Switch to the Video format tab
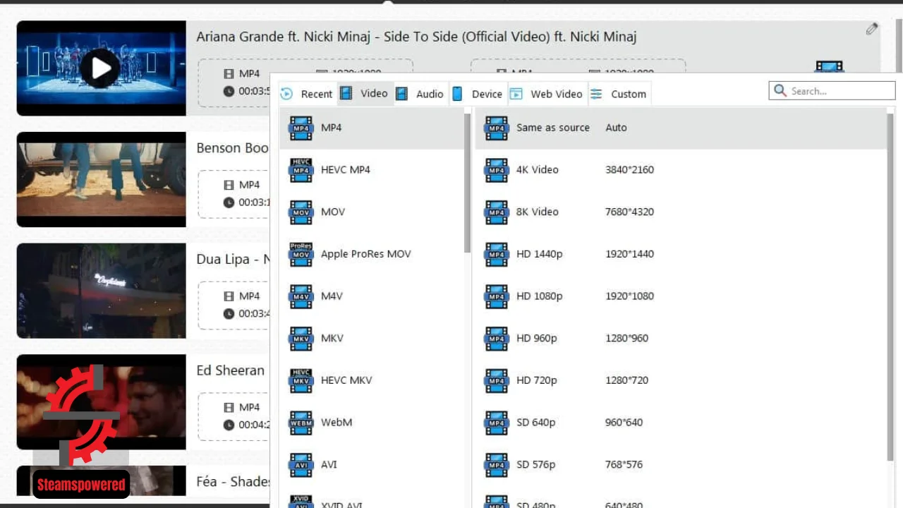903x508 pixels. pos(364,94)
